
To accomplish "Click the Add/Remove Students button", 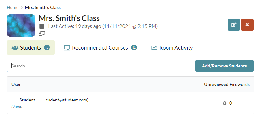I will (224, 66).
